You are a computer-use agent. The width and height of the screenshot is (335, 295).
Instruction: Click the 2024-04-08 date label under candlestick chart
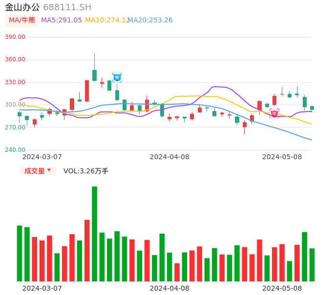pos(169,157)
